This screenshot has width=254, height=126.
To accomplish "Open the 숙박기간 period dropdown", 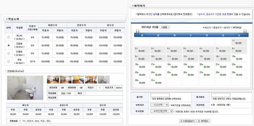I will point(159,105).
